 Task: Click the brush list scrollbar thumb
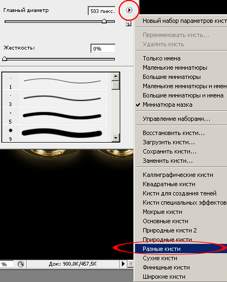(x=115, y=85)
